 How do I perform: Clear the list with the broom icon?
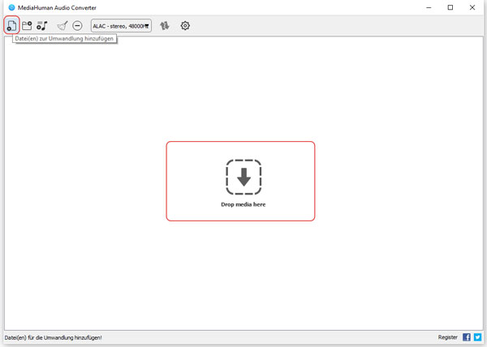(x=62, y=25)
